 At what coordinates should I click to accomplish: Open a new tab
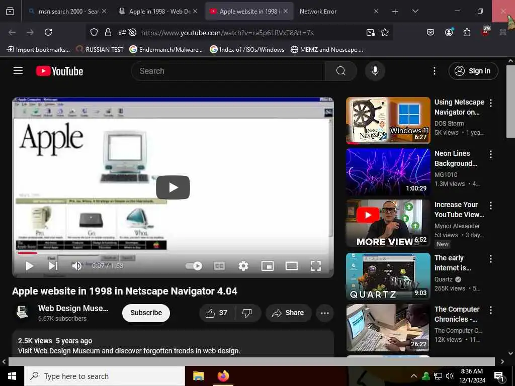click(395, 12)
